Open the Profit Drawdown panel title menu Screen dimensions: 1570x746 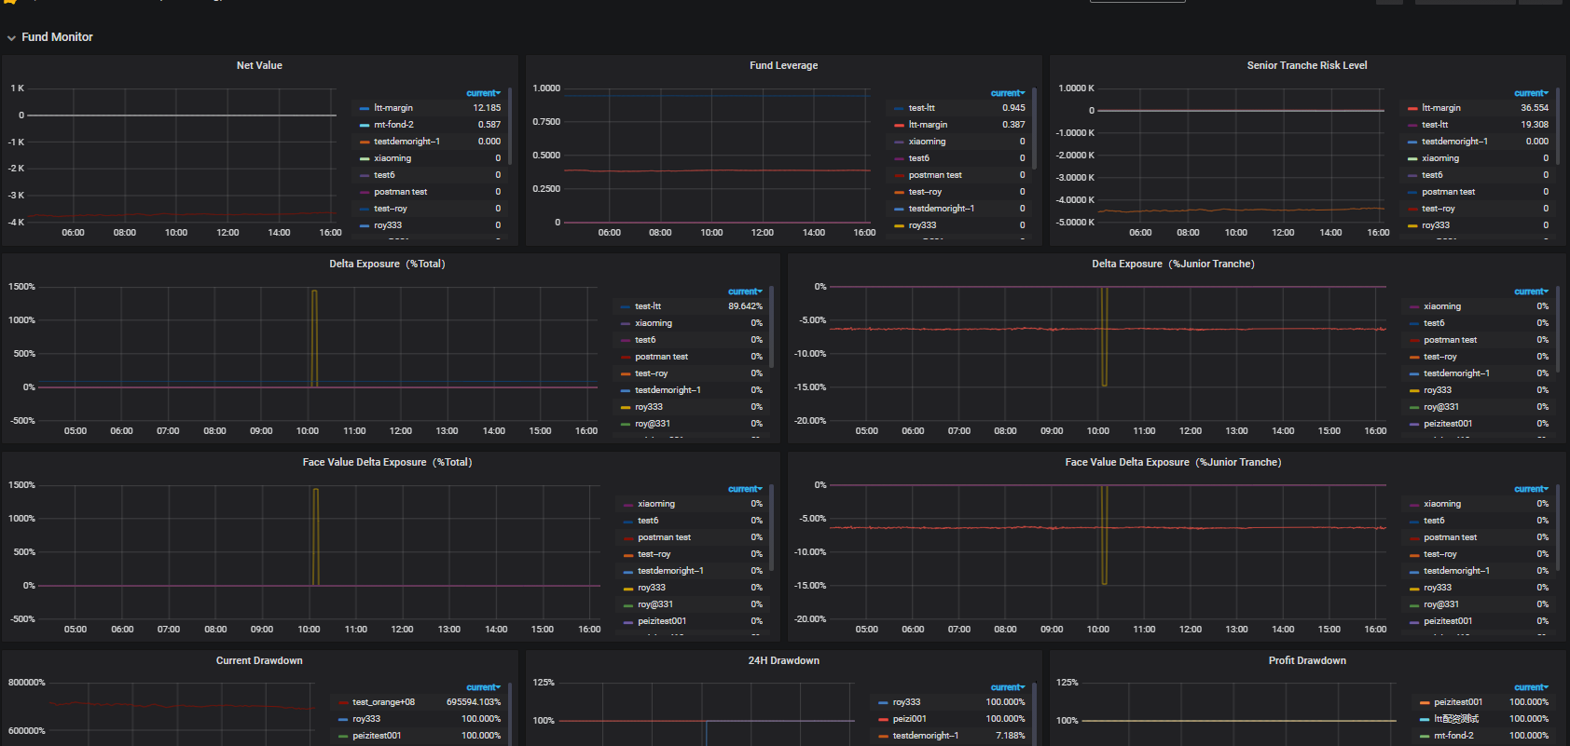click(1307, 660)
